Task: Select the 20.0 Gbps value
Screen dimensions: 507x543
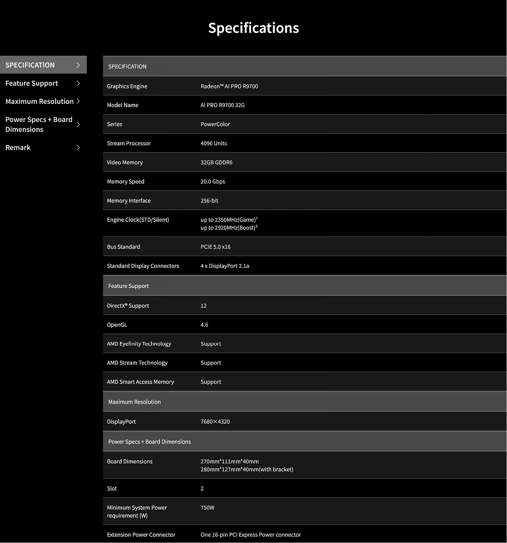Action: [213, 181]
